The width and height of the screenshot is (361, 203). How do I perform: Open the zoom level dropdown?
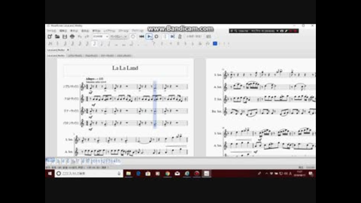(100, 36)
